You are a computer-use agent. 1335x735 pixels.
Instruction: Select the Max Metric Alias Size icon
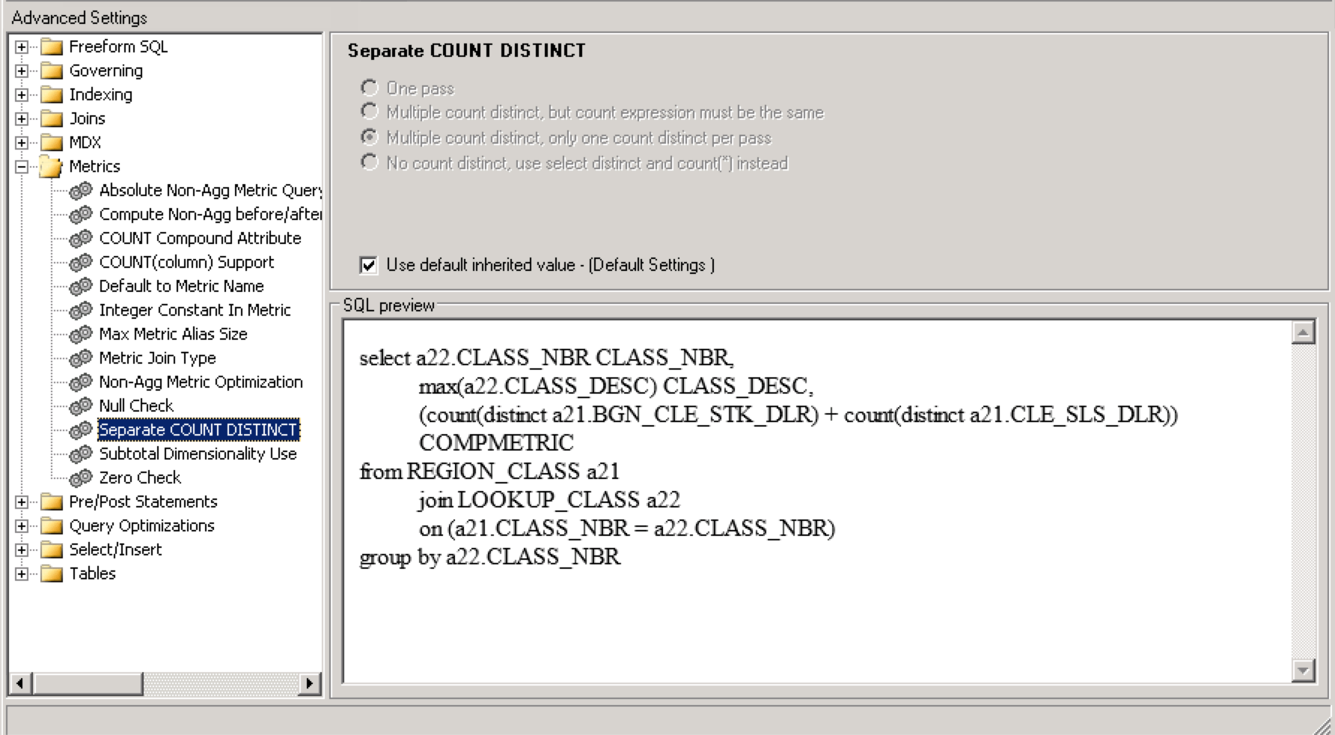80,335
